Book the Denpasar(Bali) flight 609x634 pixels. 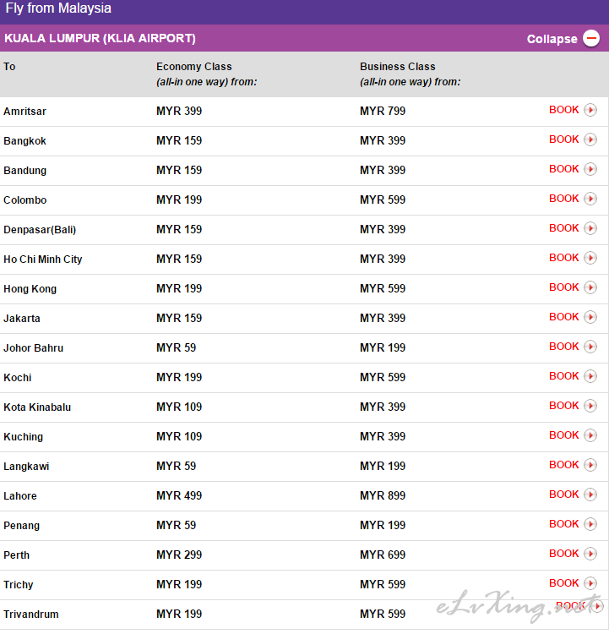click(563, 228)
